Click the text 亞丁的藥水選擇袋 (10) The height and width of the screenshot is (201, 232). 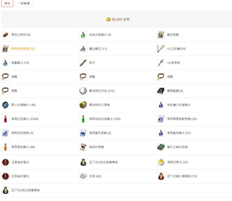[182, 176]
